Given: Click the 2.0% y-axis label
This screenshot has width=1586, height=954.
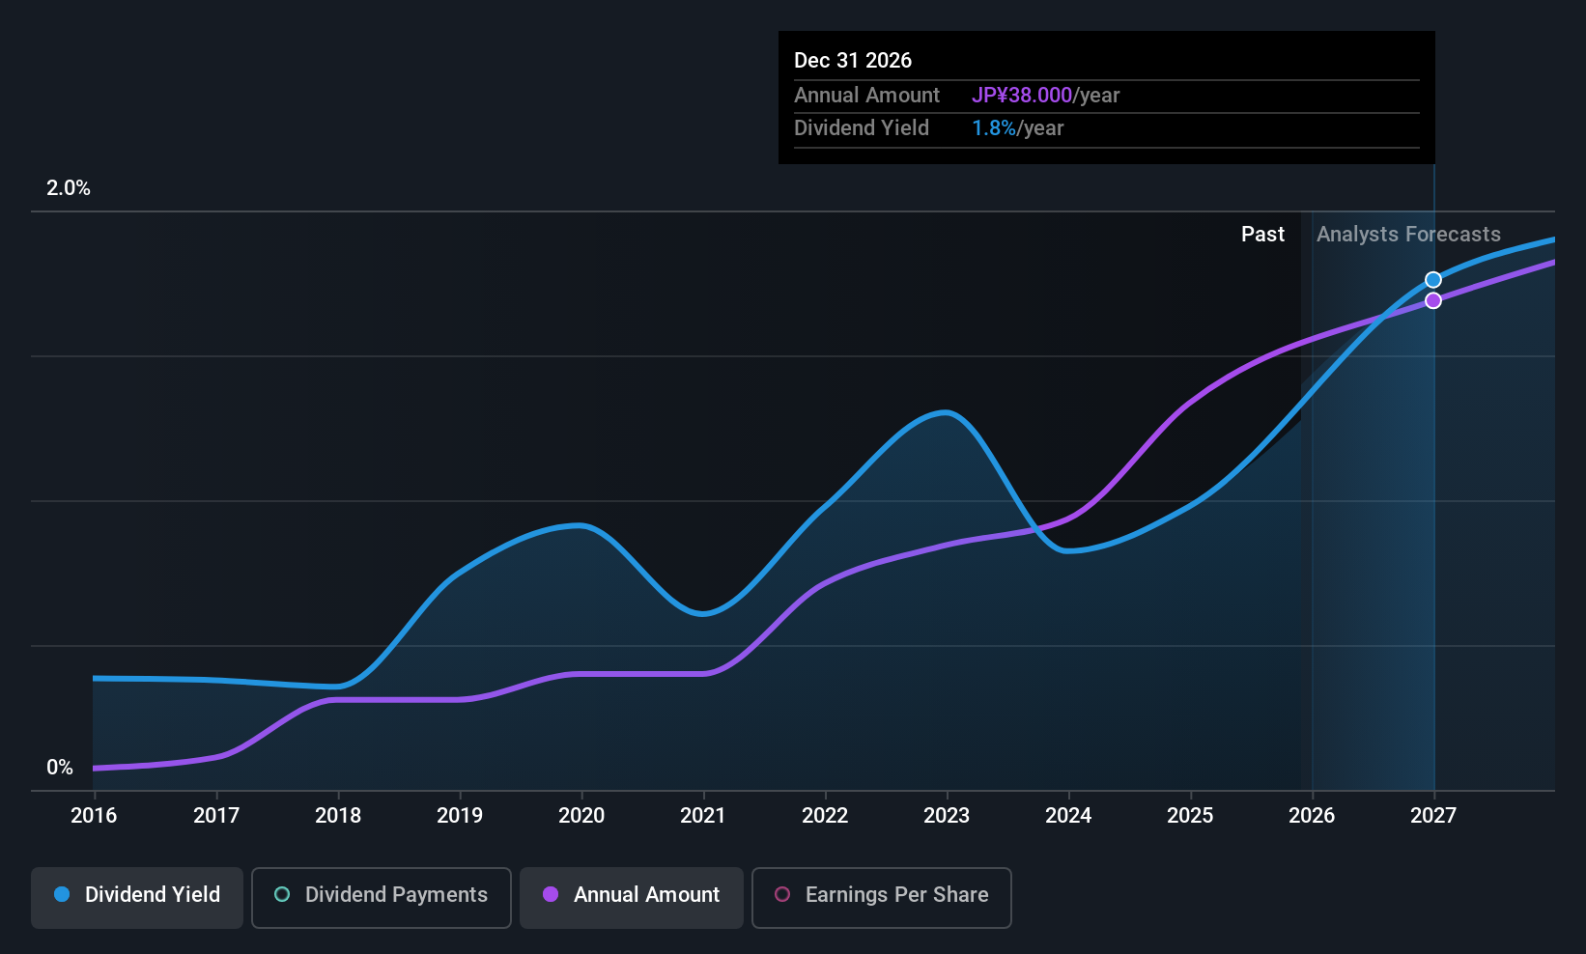Looking at the screenshot, I should click(x=69, y=188).
